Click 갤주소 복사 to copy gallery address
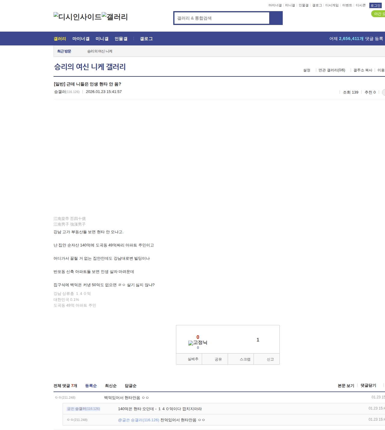Viewport: 385px width, 430px height. point(363,70)
